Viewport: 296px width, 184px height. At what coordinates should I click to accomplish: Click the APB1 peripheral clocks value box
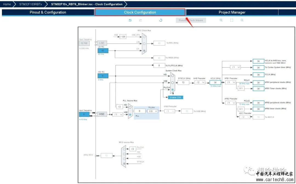[x=258, y=83]
